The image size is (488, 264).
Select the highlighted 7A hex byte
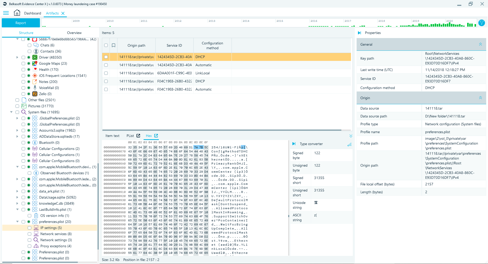point(196,147)
